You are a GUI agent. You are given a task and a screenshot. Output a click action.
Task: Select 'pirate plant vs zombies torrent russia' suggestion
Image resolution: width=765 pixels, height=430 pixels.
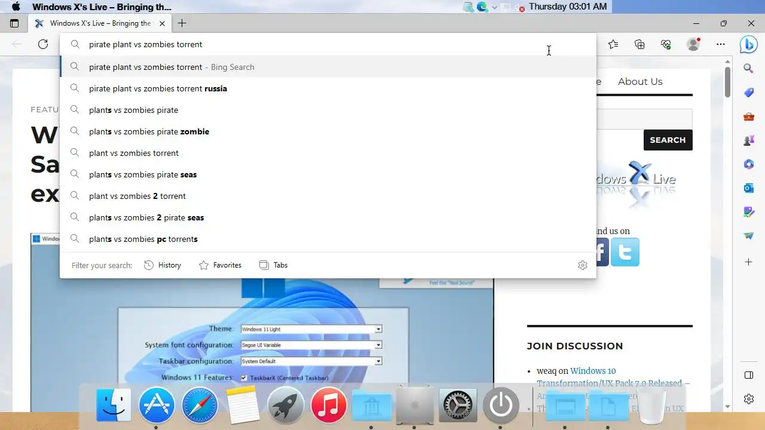(328, 88)
